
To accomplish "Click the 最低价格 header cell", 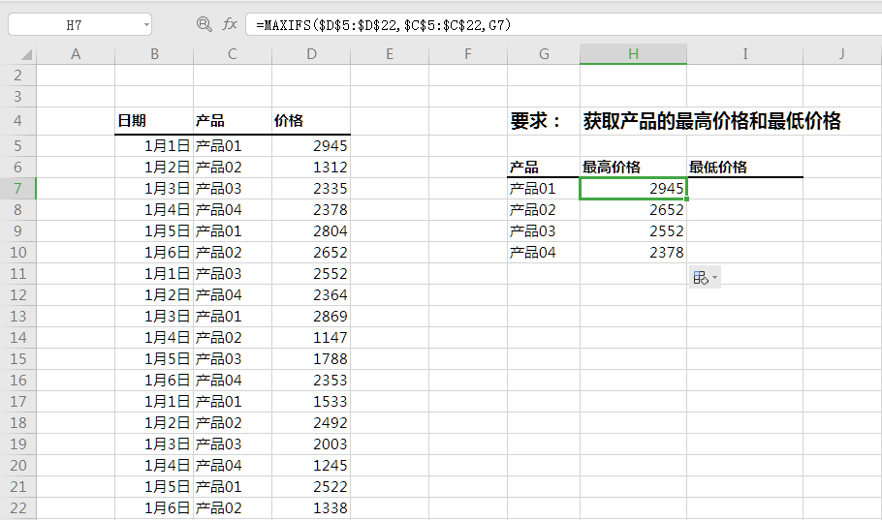I will [744, 167].
